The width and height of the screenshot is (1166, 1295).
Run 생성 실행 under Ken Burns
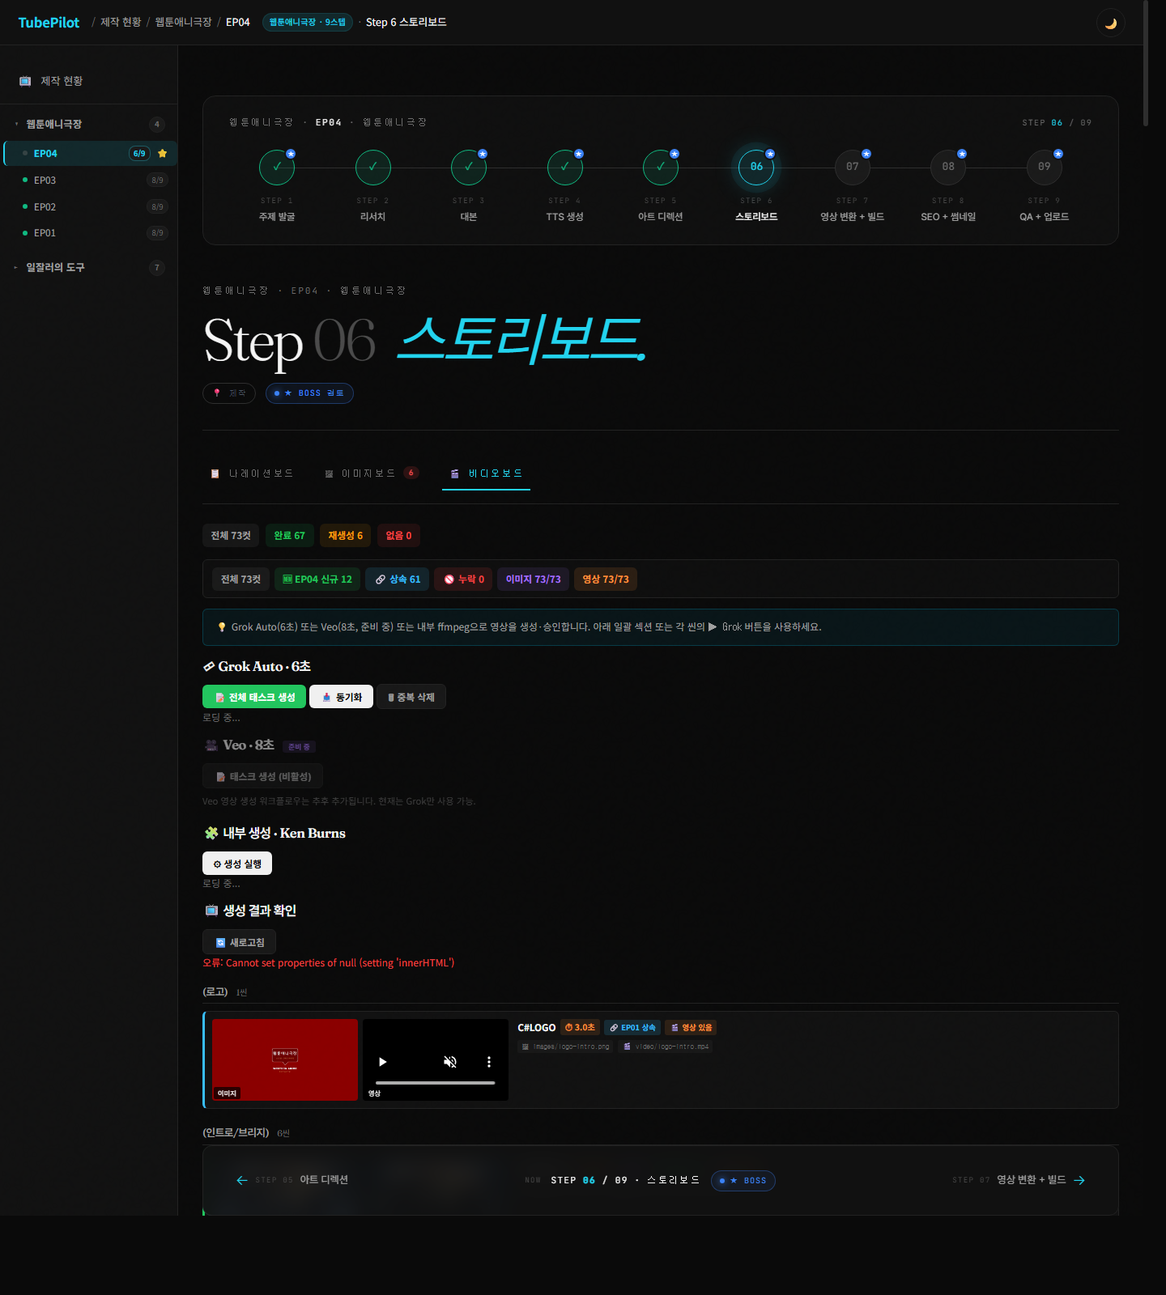tap(237, 864)
